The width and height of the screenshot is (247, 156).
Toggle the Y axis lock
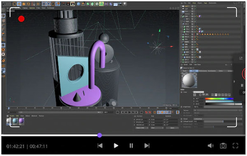pyautogui.click(x=49, y=4)
